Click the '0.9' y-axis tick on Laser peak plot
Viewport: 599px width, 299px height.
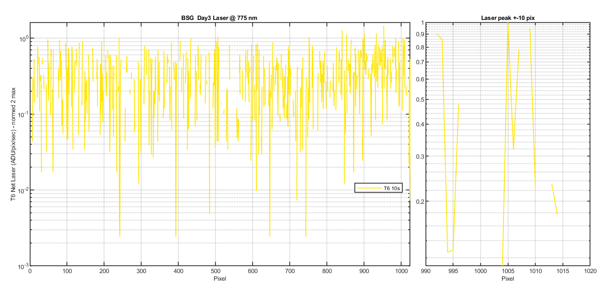(420, 34)
